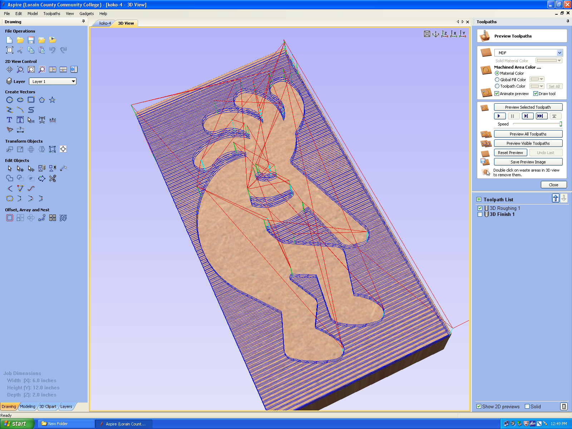The height and width of the screenshot is (429, 572).
Task: Choose the Selection arrow tool
Action: point(10,168)
